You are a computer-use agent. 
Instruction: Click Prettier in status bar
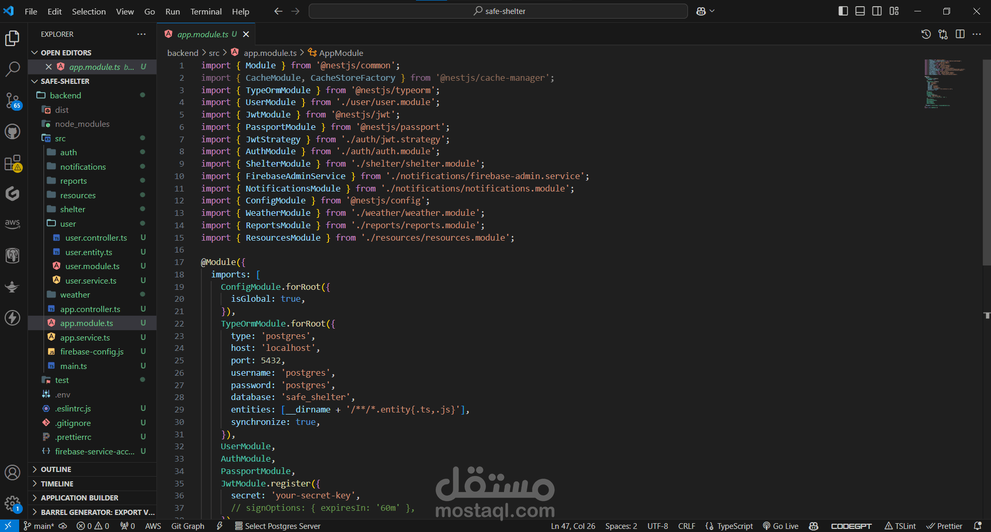944,526
